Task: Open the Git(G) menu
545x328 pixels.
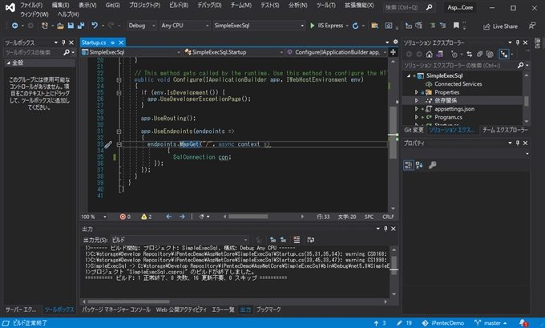Action: [x=113, y=6]
